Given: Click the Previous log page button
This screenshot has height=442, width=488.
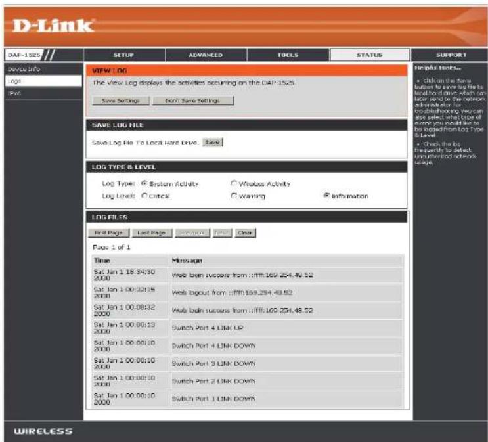Looking at the screenshot, I should pyautogui.click(x=192, y=233).
